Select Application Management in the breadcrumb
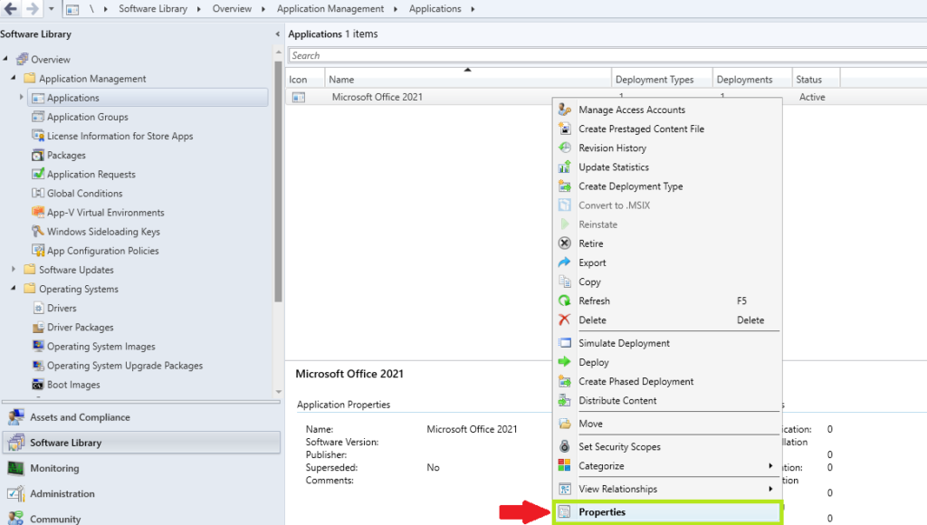927x525 pixels. 330,9
